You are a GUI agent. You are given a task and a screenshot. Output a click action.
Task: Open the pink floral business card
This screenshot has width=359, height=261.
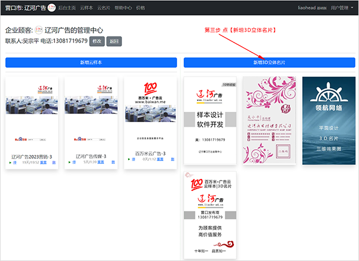269,120
